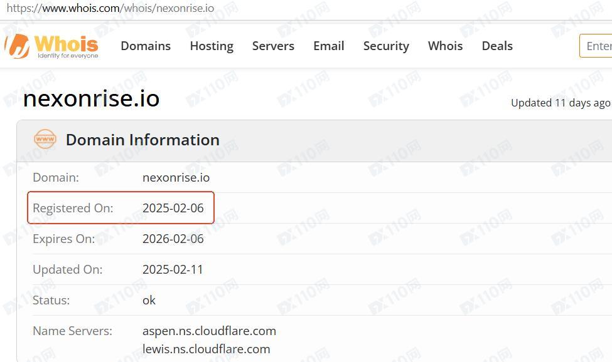Click the Registered On date 2025-02-06
This screenshot has height=362, width=612.
(x=173, y=208)
